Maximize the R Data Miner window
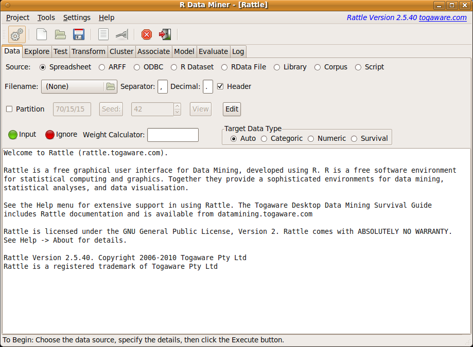The width and height of the screenshot is (473, 347). coord(452,5)
